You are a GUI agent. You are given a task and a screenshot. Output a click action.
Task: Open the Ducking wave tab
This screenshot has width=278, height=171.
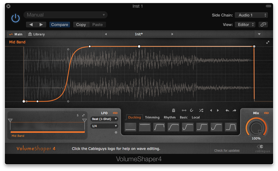(134, 117)
